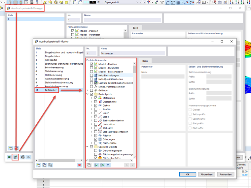
Task: Click the new protocol icon in Manager list
Action: pyautogui.click(x=11, y=148)
